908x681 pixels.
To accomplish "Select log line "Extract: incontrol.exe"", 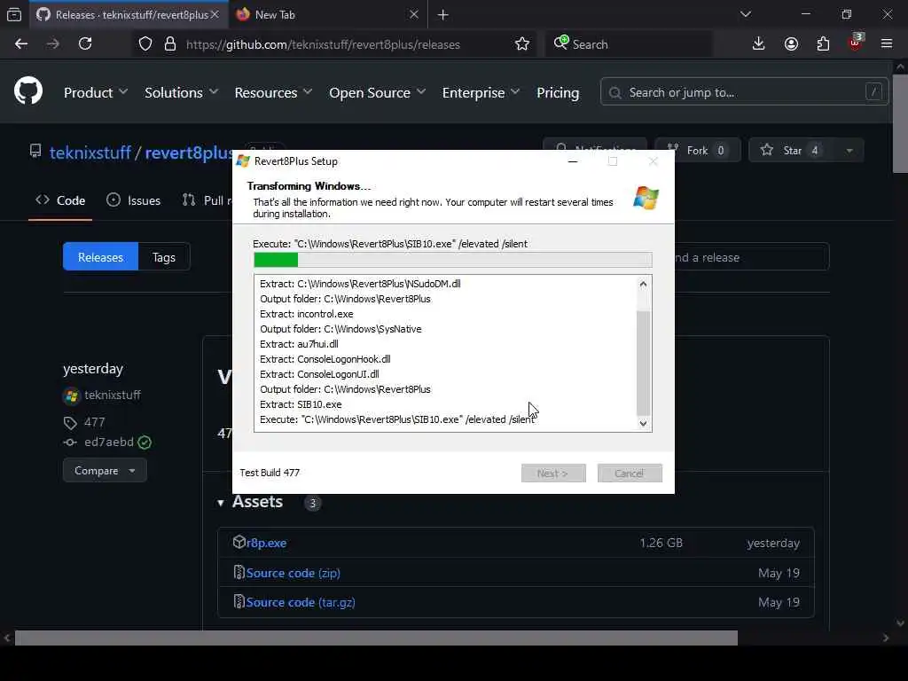I will pos(306,314).
